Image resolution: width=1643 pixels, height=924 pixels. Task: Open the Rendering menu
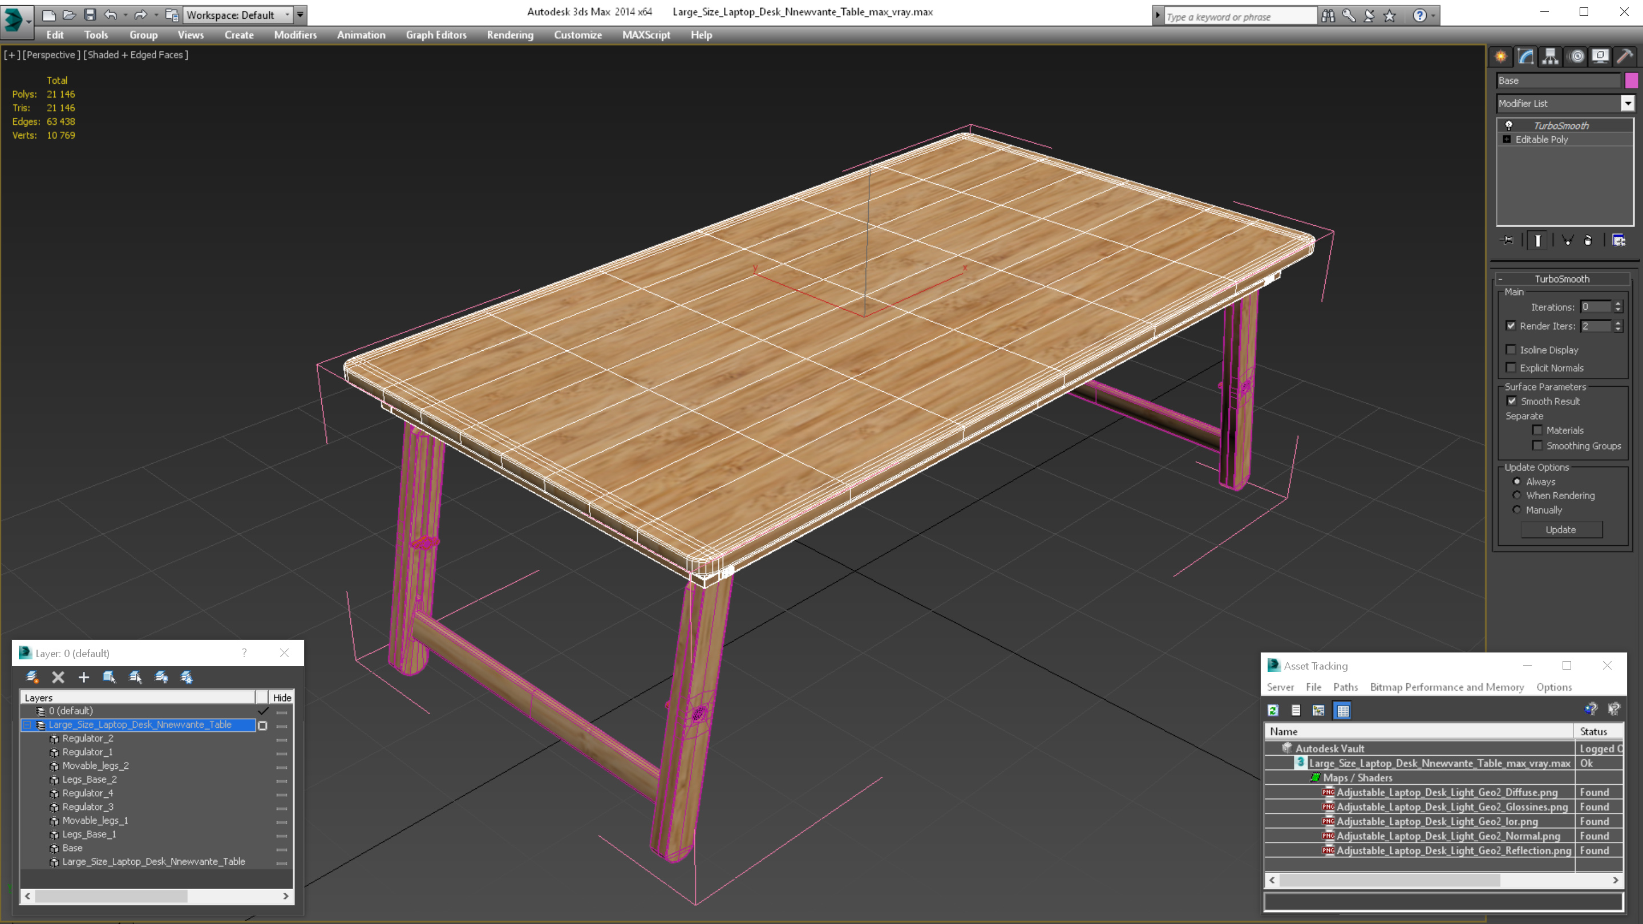click(509, 35)
